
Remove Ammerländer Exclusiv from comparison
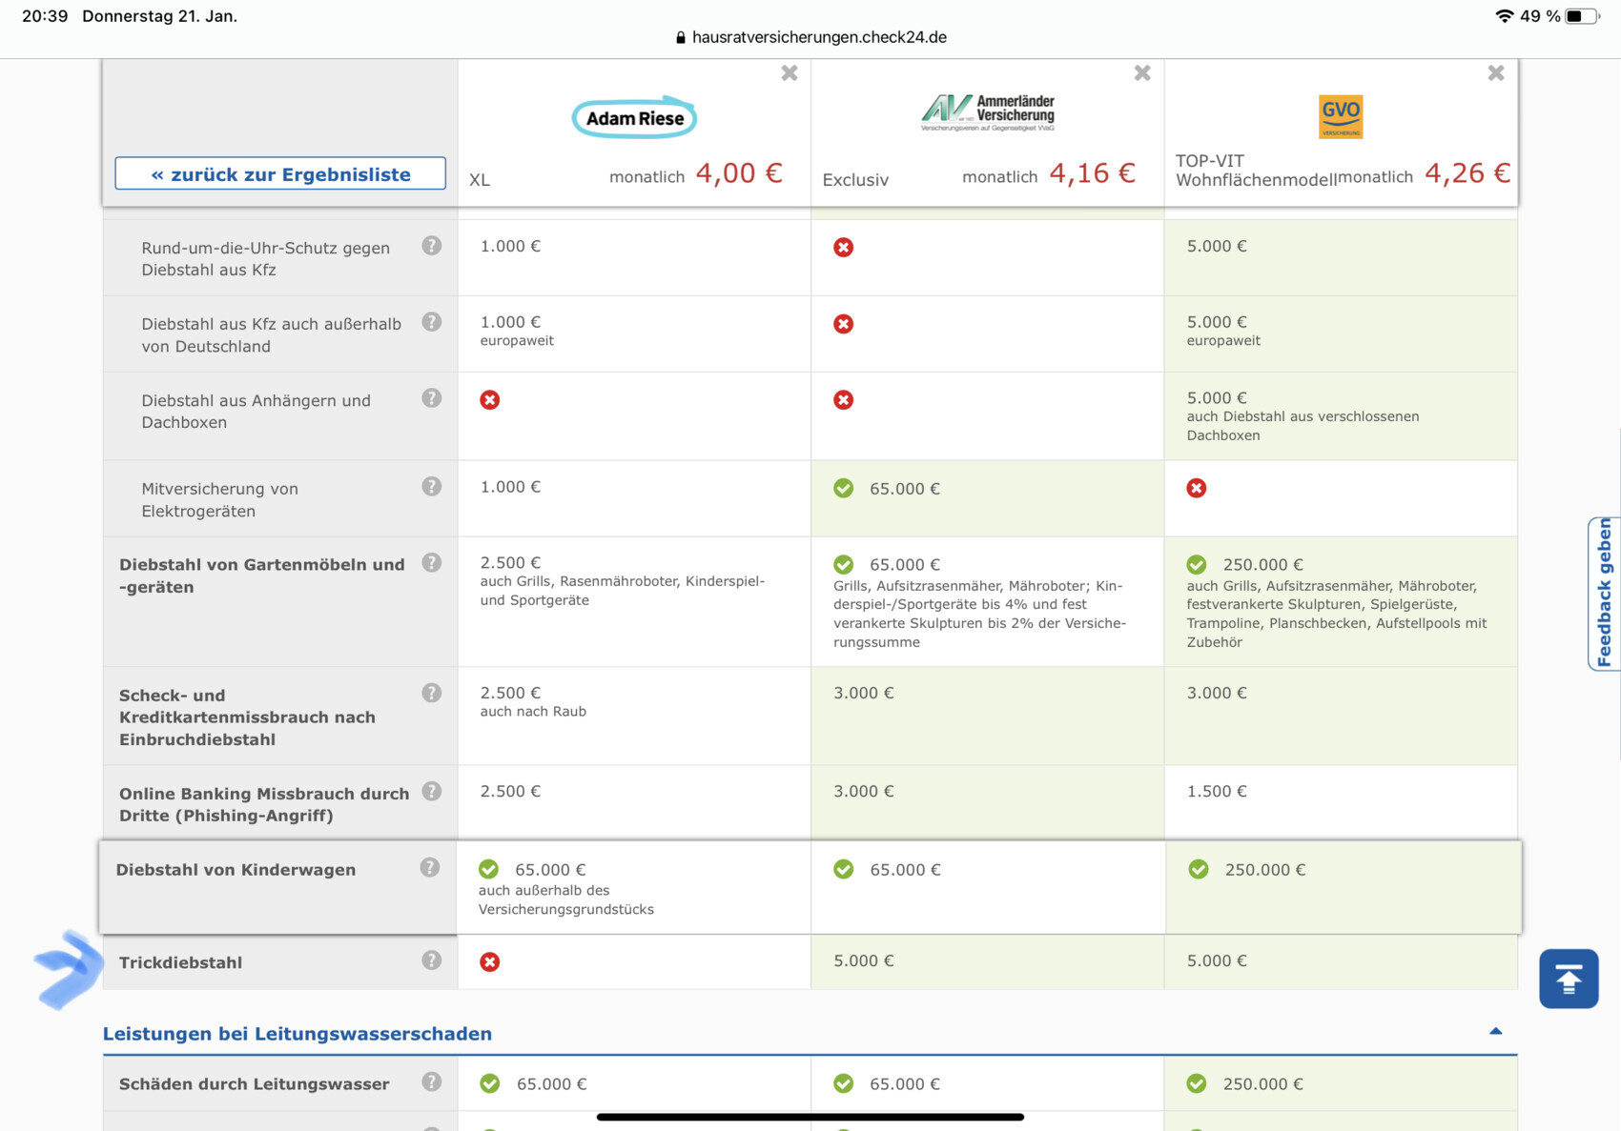(1142, 73)
